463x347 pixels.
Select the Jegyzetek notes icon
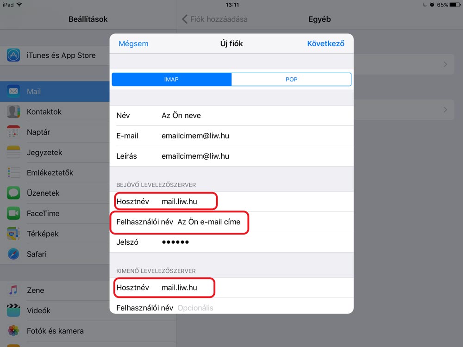pos(13,153)
